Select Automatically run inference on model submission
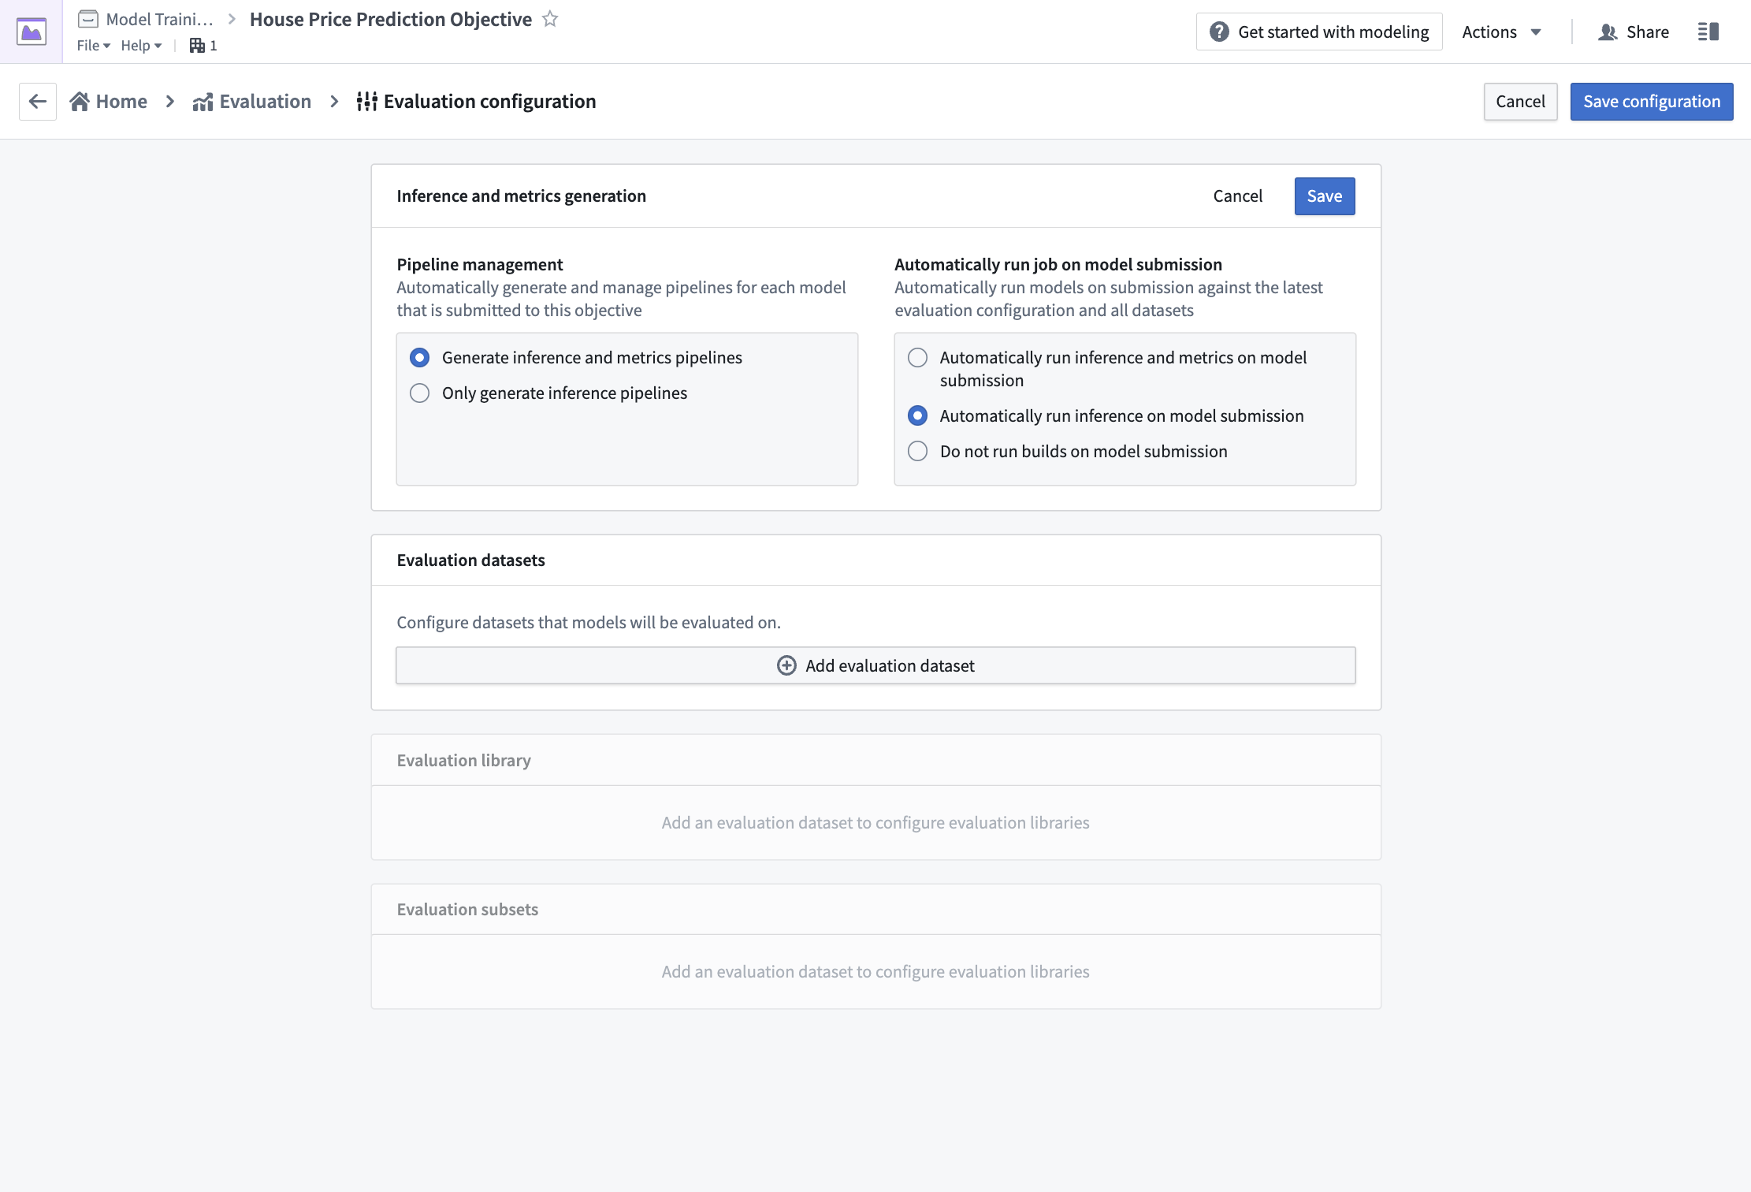 pyautogui.click(x=917, y=415)
